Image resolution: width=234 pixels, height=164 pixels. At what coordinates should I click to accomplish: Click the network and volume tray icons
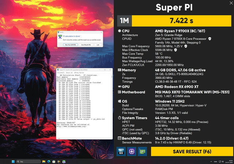pyautogui.click(x=221, y=161)
